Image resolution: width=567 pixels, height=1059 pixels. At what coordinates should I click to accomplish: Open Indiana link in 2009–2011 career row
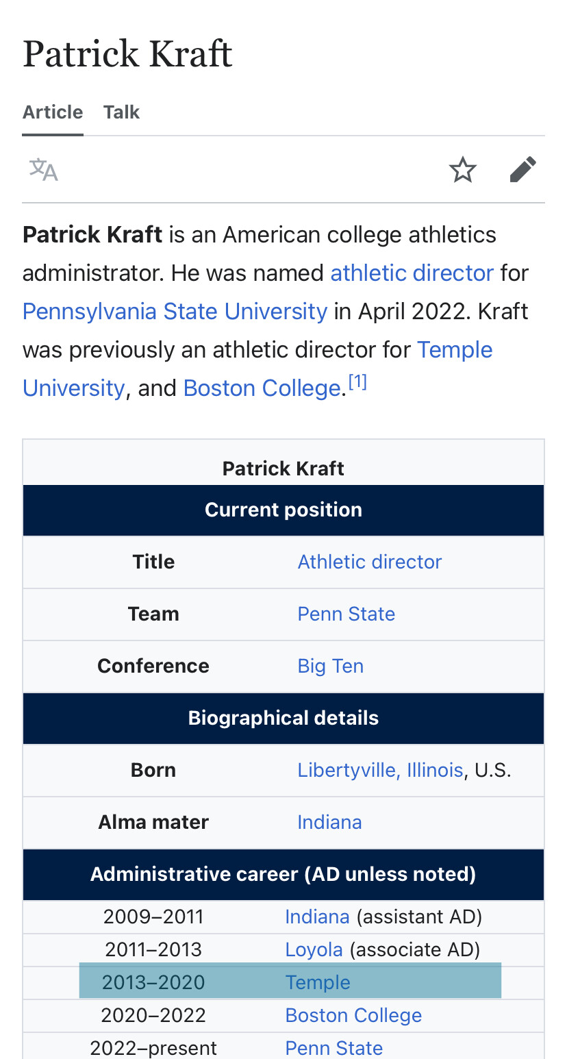click(317, 917)
